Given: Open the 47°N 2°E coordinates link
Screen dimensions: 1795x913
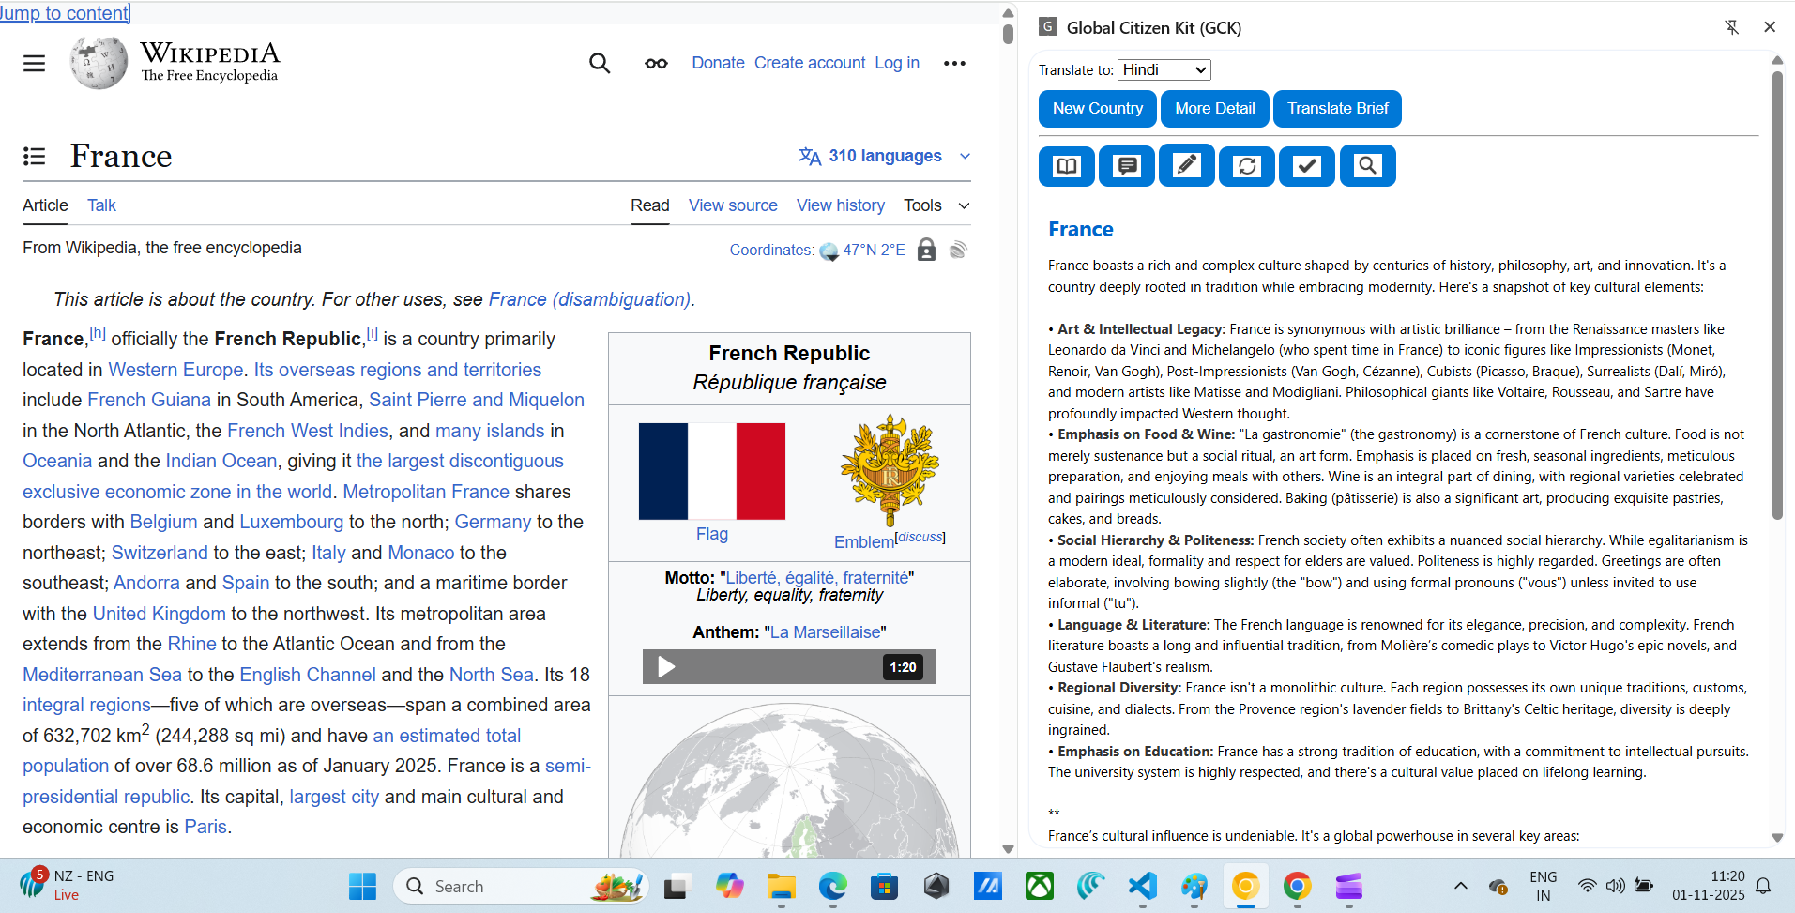Looking at the screenshot, I should point(874,250).
